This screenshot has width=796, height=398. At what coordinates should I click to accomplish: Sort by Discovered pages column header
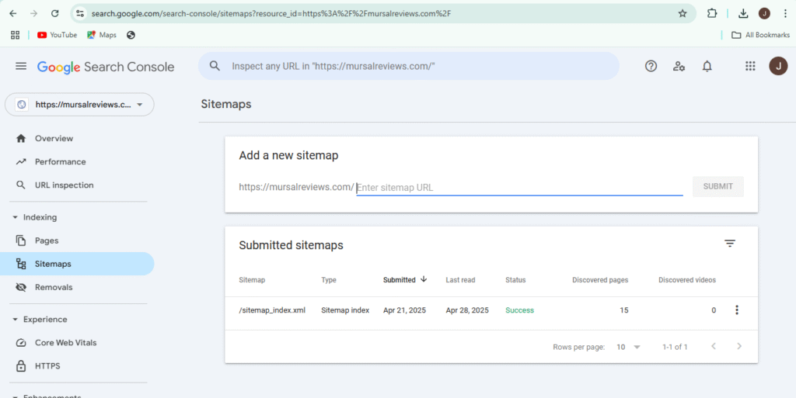[x=600, y=280]
